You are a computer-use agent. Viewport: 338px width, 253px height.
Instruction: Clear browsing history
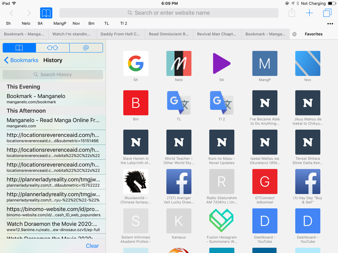tap(92, 246)
